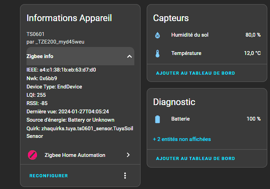The height and width of the screenshot is (189, 270).
Task: Click the 12,0 °C temperature value
Action: tap(252, 53)
